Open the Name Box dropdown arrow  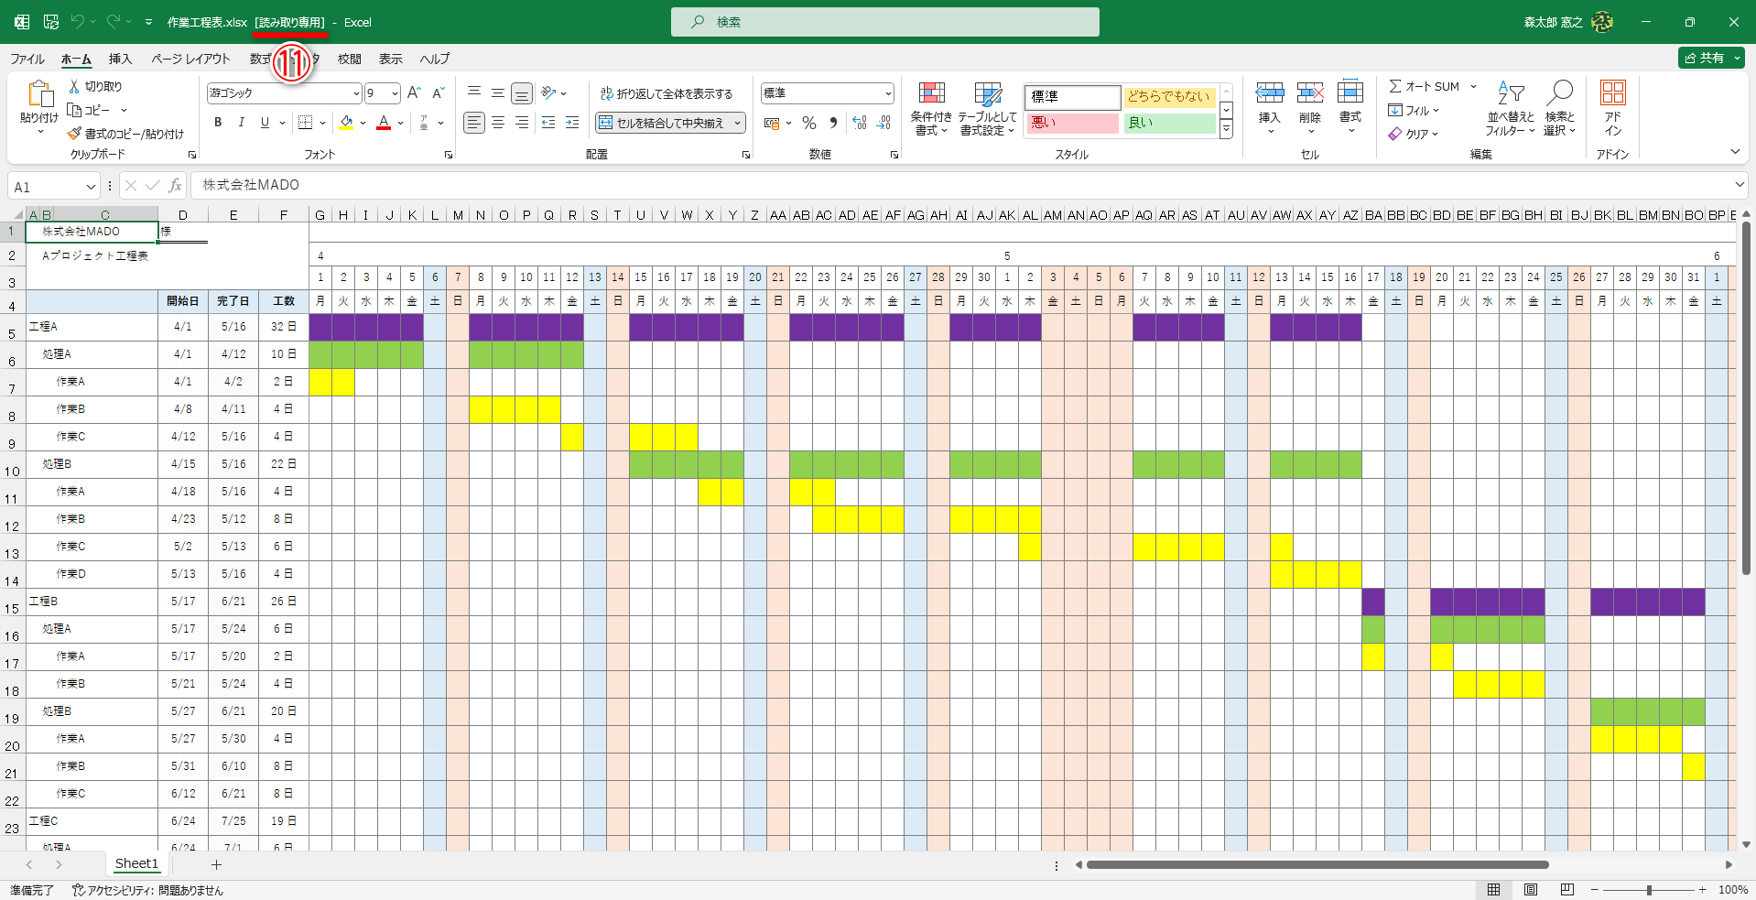tap(91, 187)
